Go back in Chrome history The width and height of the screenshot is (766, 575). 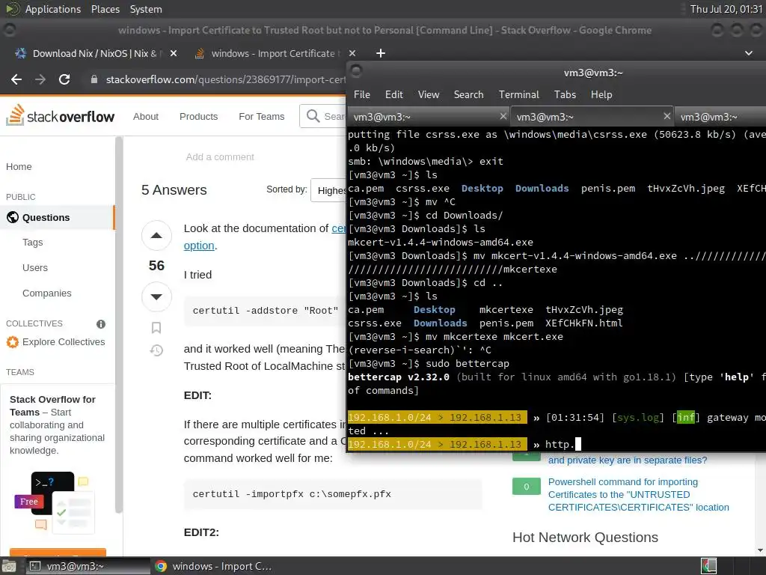click(16, 79)
